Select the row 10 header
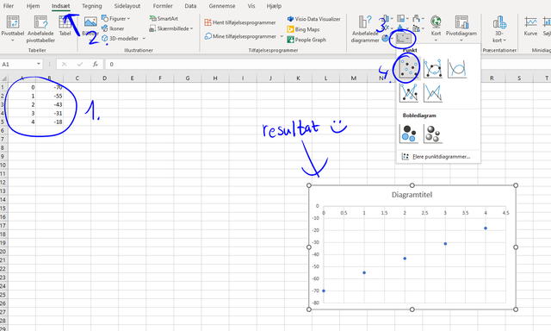 coord(3,165)
